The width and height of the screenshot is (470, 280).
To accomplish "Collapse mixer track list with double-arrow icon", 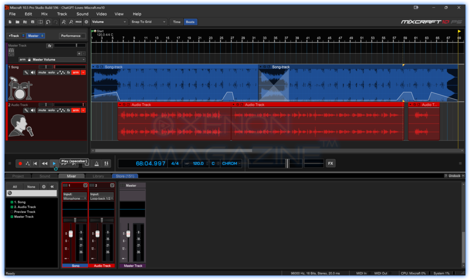I will [52, 186].
